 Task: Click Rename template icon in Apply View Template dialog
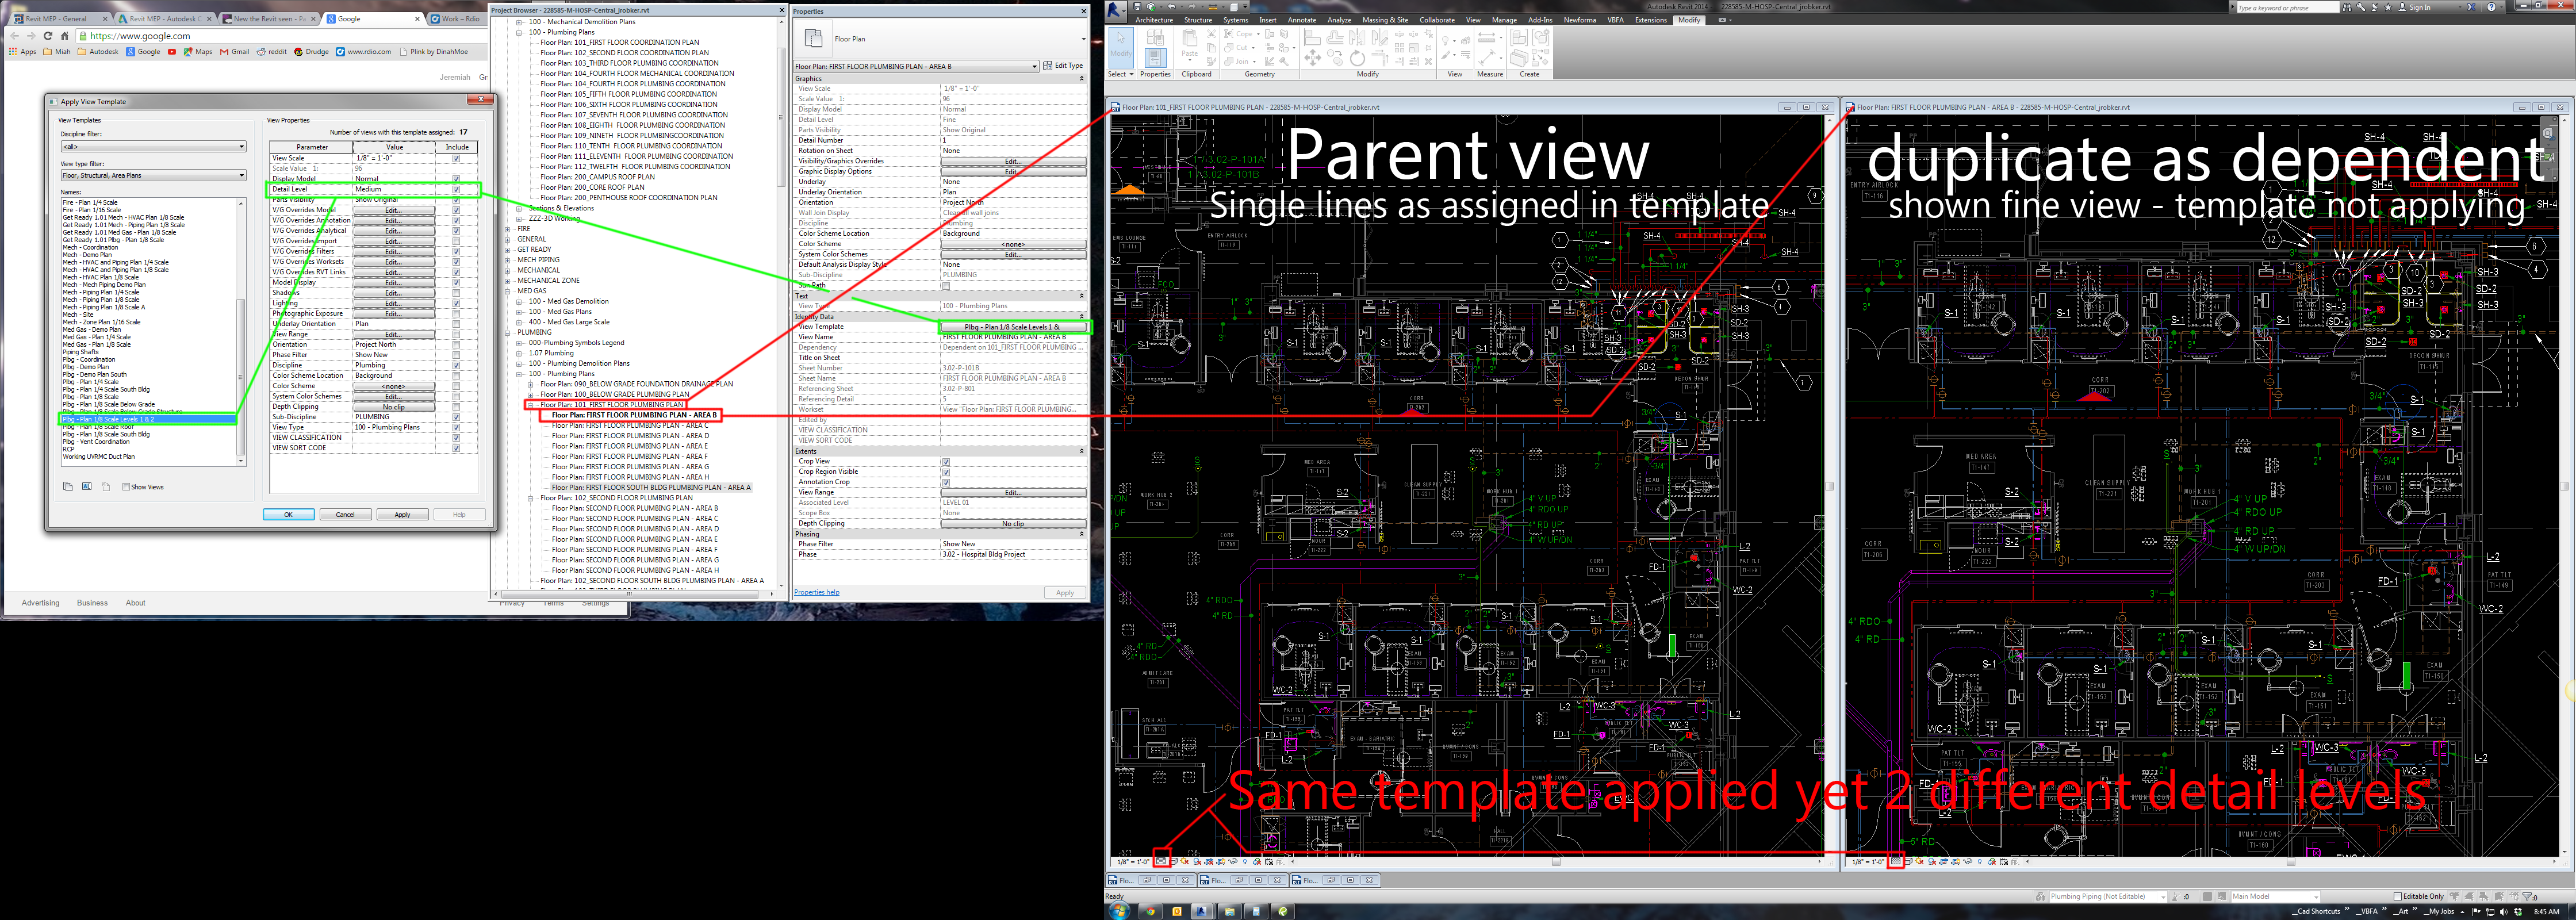click(87, 487)
